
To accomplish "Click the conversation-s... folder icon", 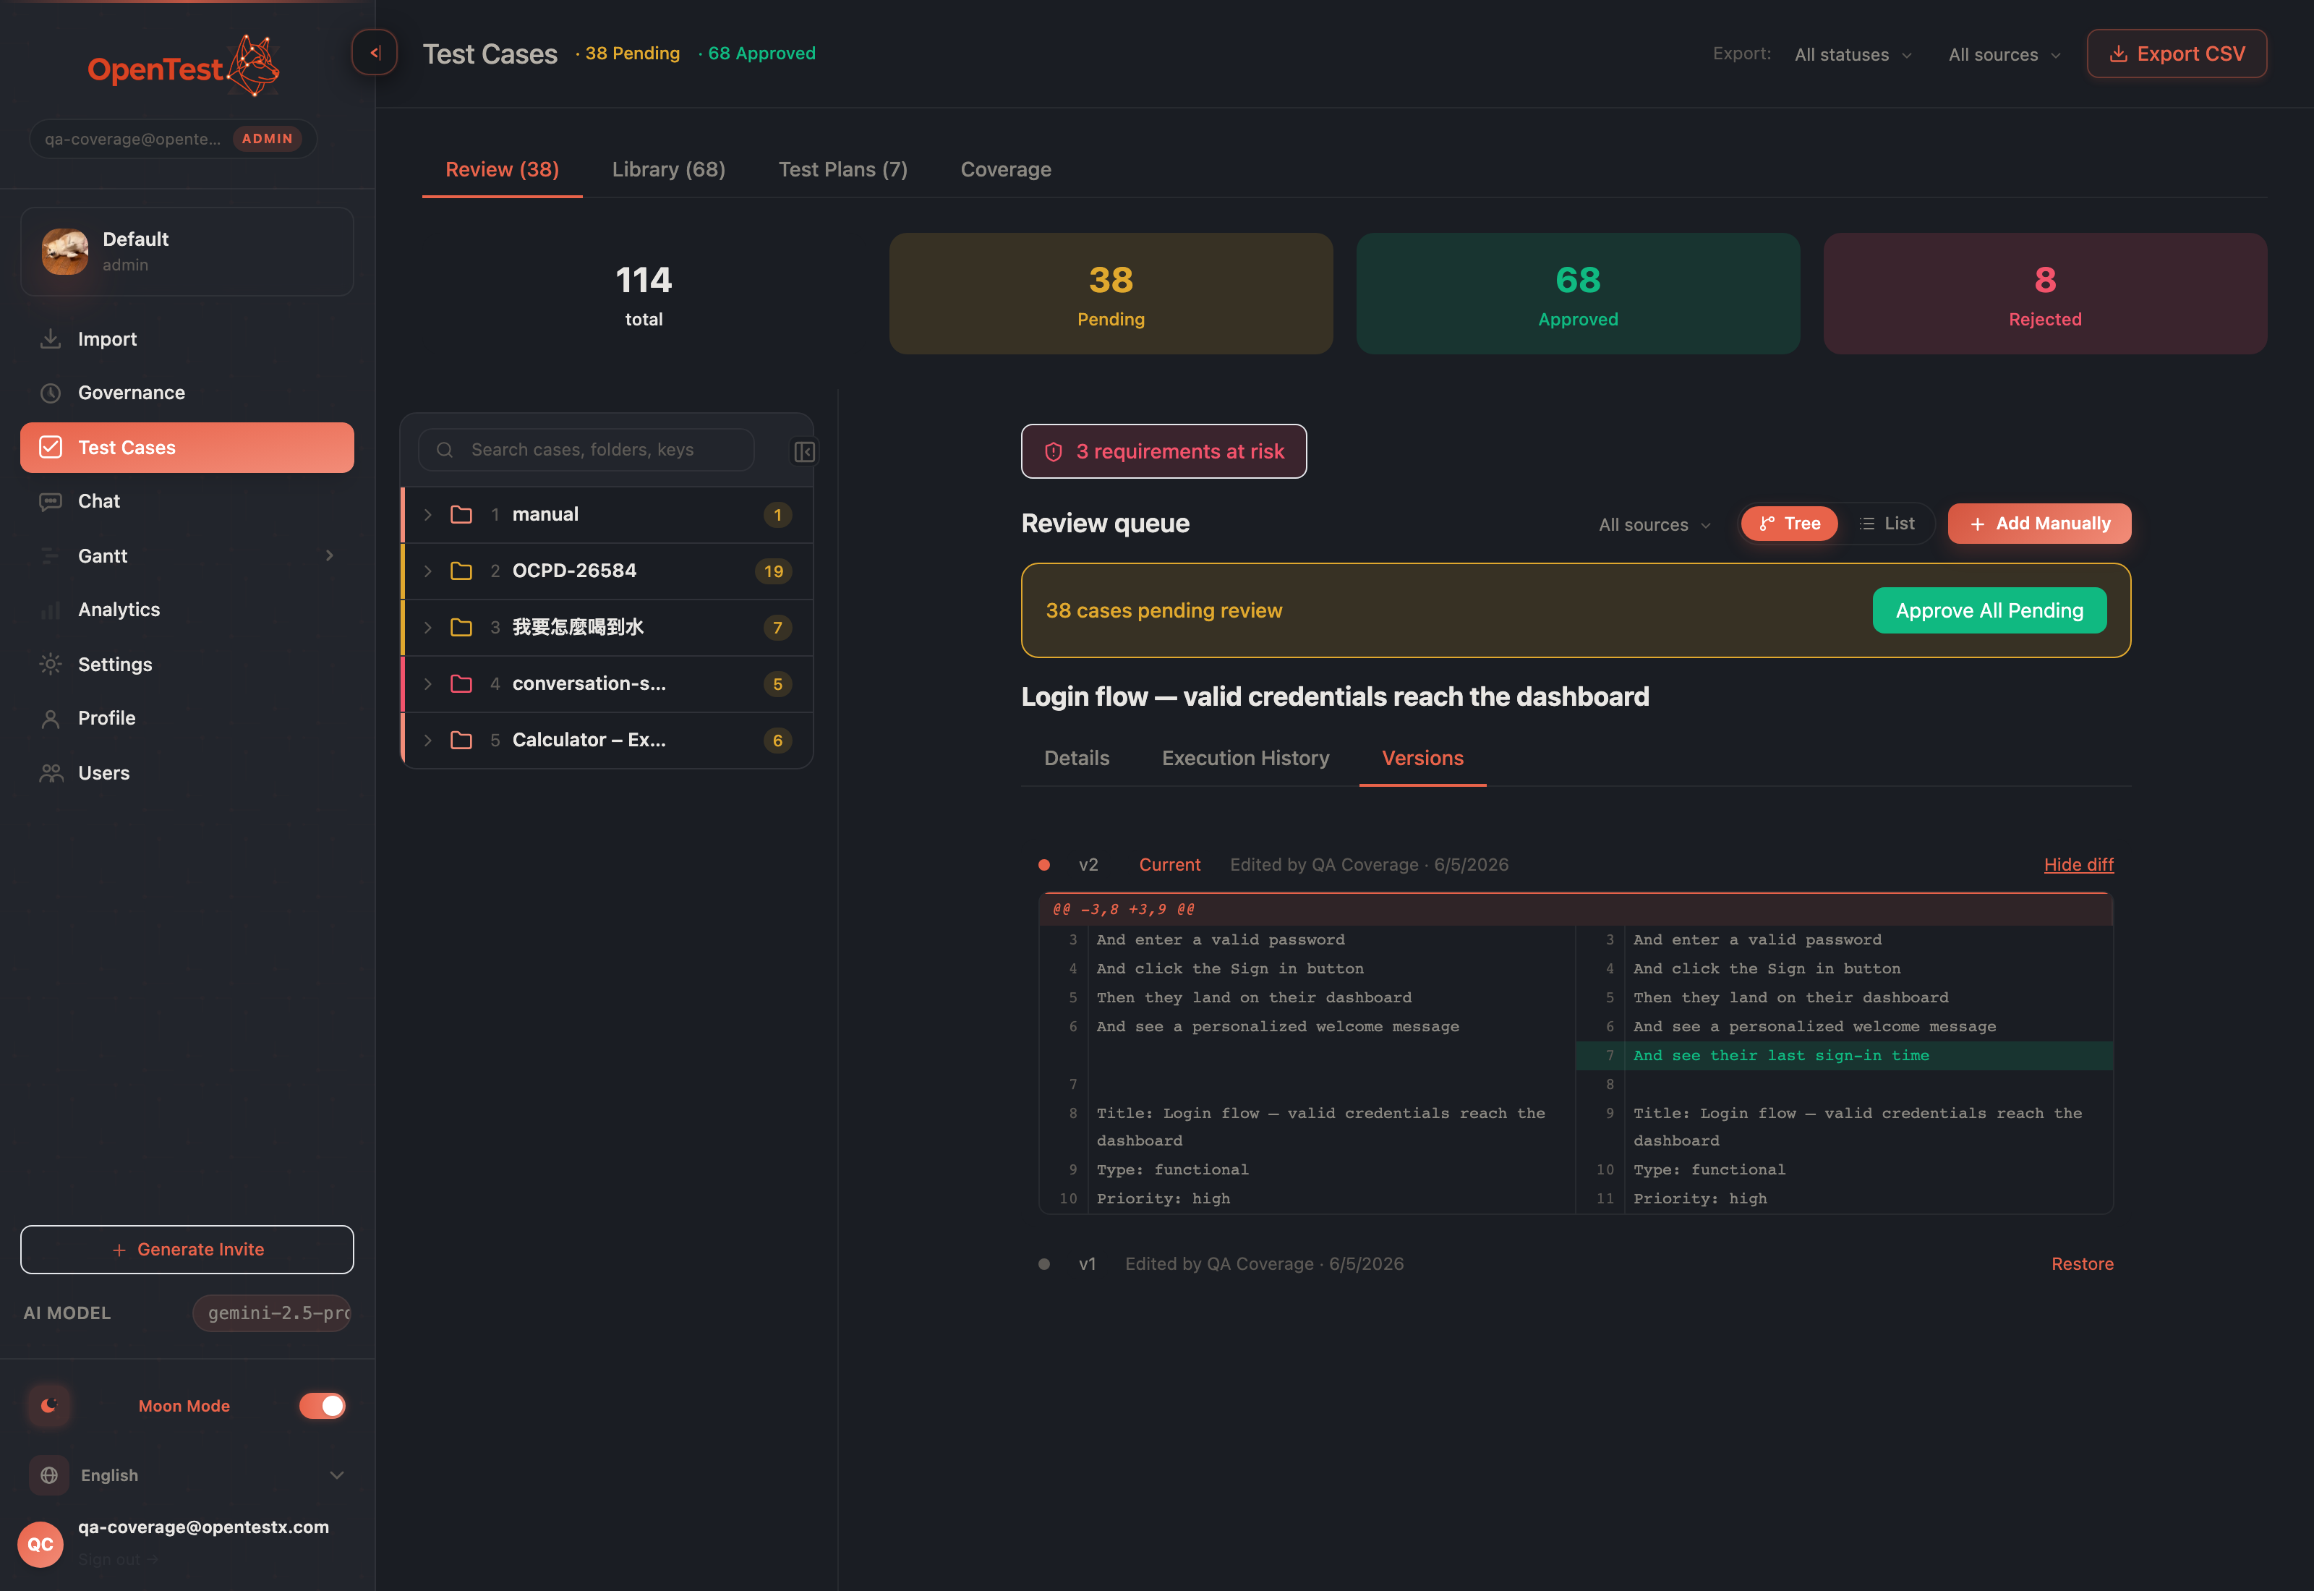I will point(461,684).
